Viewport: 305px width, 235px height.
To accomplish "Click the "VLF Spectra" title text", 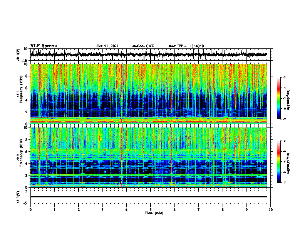I will (x=44, y=46).
